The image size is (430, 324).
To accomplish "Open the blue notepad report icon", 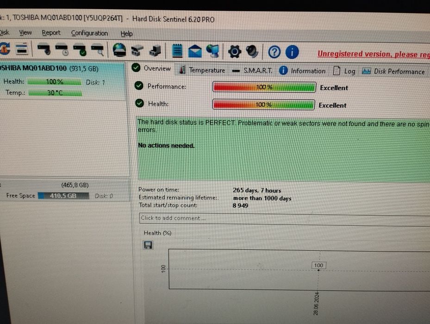I will [x=177, y=51].
